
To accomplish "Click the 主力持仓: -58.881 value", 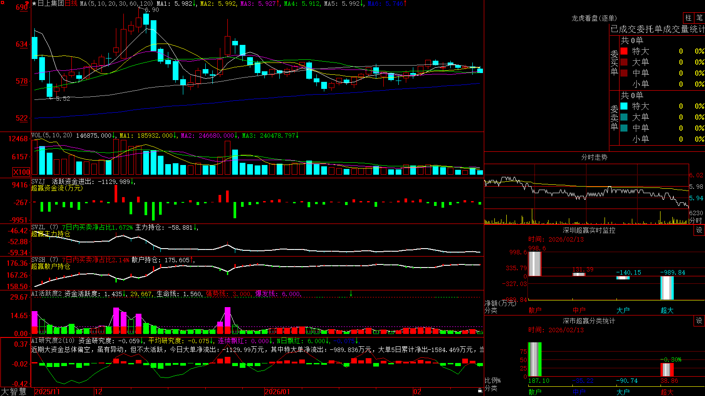I will (167, 227).
